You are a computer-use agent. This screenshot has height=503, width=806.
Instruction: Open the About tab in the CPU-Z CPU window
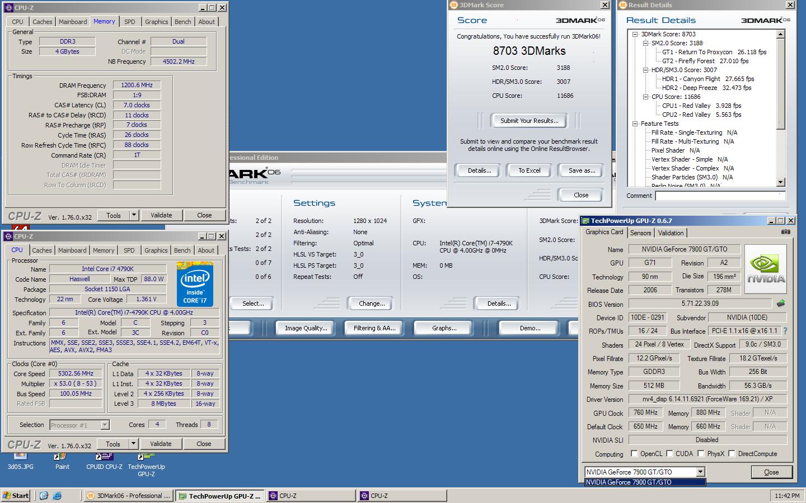click(206, 250)
